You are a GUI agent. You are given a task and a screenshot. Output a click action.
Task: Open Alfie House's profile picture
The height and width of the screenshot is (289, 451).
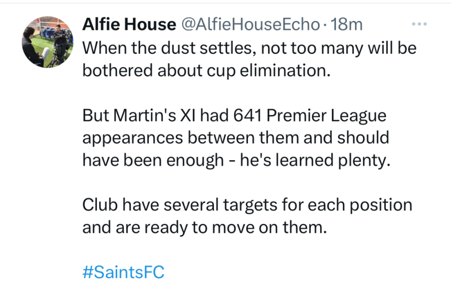tap(47, 42)
